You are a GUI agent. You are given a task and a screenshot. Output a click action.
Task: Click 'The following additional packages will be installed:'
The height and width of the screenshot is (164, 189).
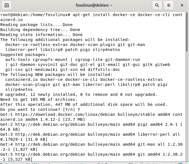65,40
